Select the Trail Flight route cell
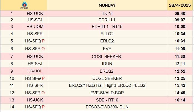The image size is (194, 112). 107,85
